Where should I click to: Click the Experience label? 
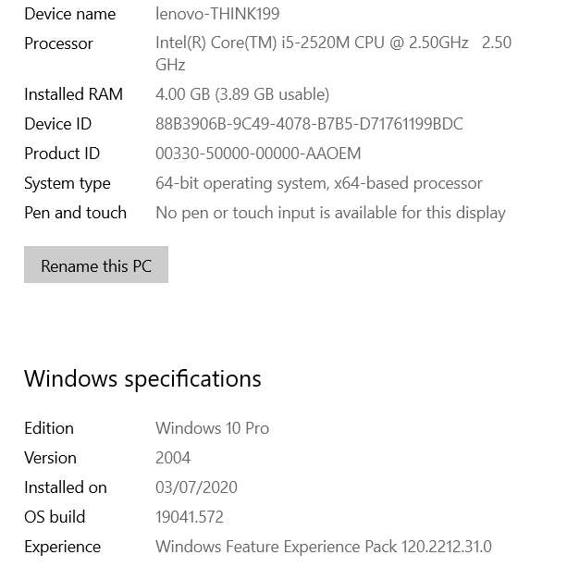tap(62, 547)
